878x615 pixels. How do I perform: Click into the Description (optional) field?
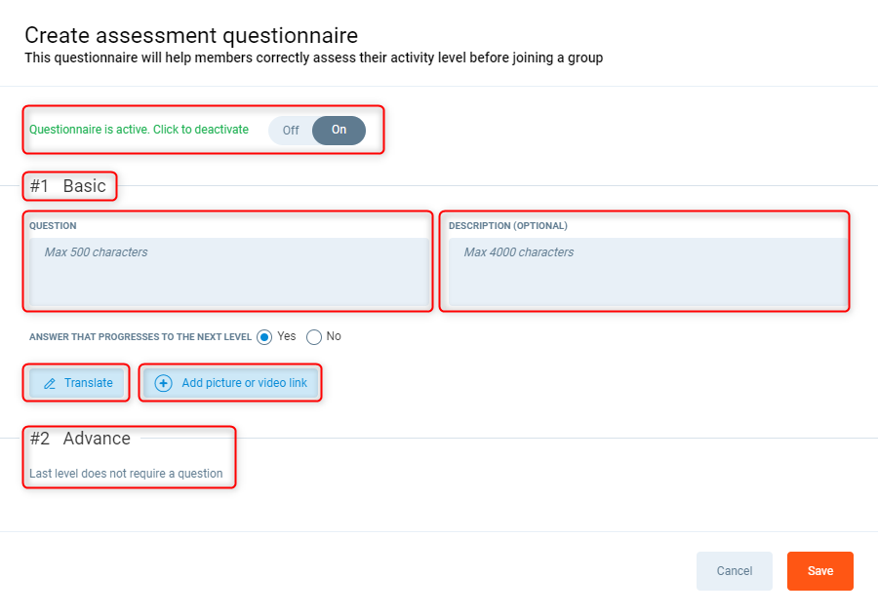click(x=646, y=272)
